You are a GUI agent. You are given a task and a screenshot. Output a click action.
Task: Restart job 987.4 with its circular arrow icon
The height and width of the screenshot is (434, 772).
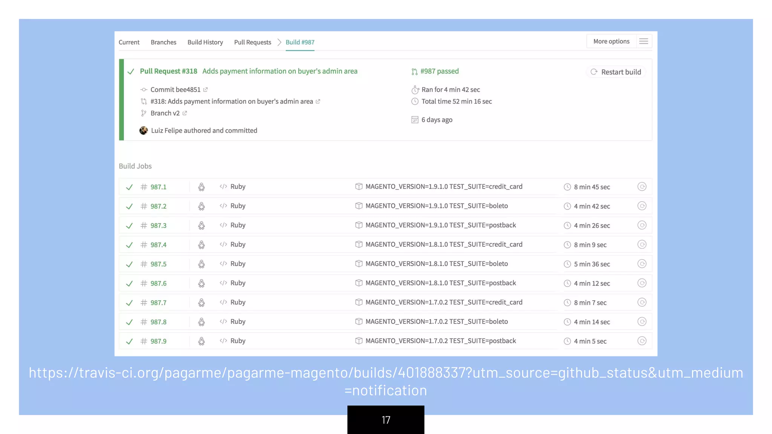click(x=642, y=245)
